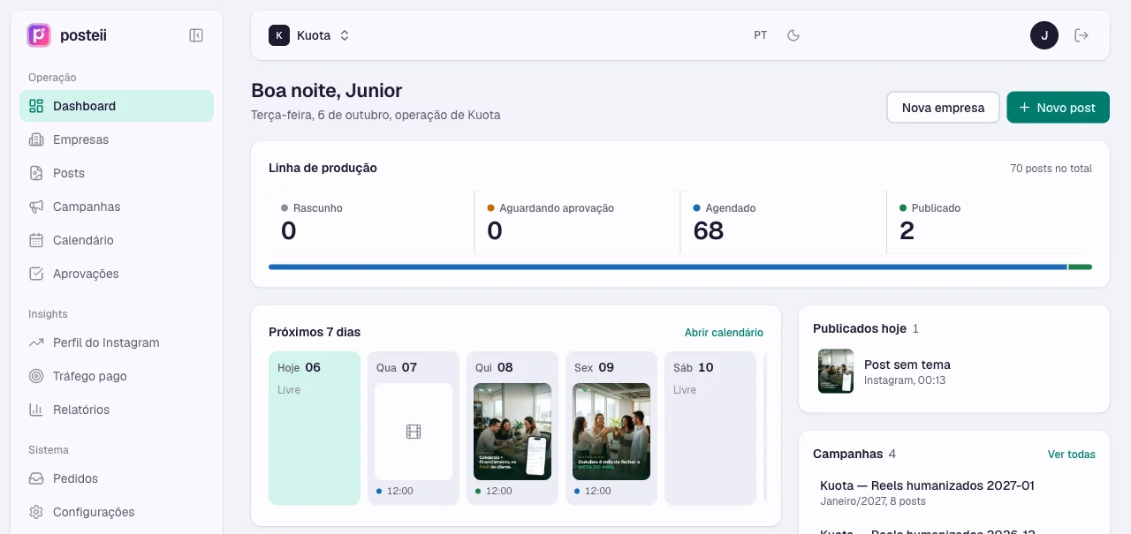Click the film placeholder icon on Qua 07
1131x534 pixels.
(414, 432)
